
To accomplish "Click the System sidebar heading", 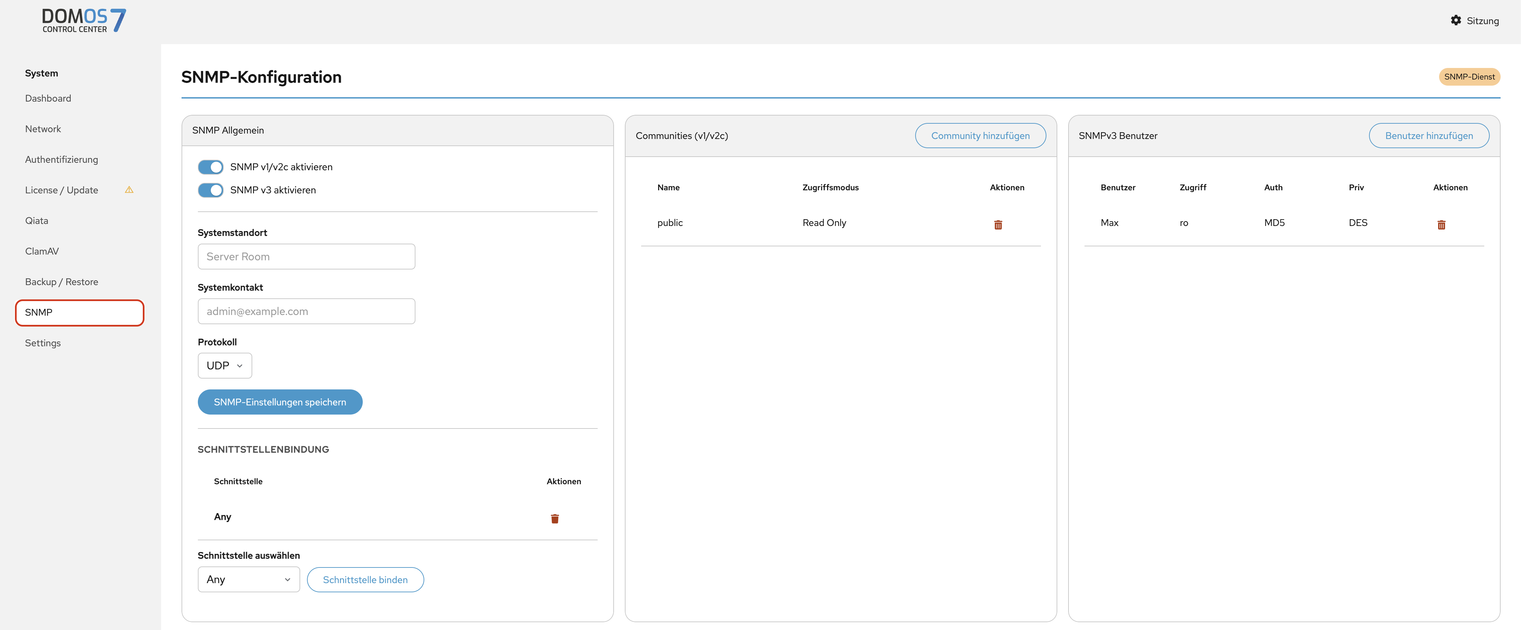I will [x=41, y=73].
